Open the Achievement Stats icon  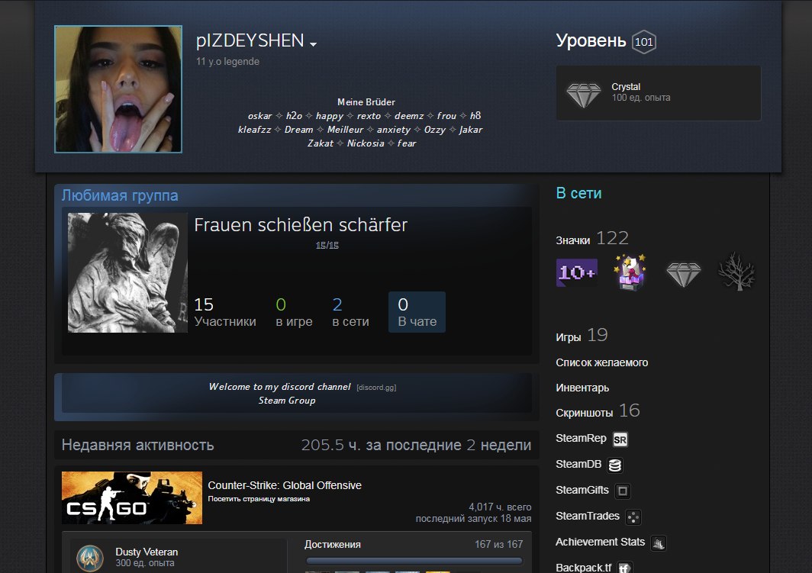click(659, 543)
